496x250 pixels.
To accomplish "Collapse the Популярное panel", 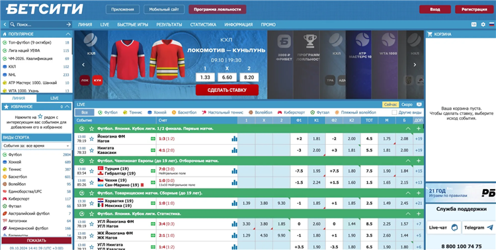I will 67,34.
